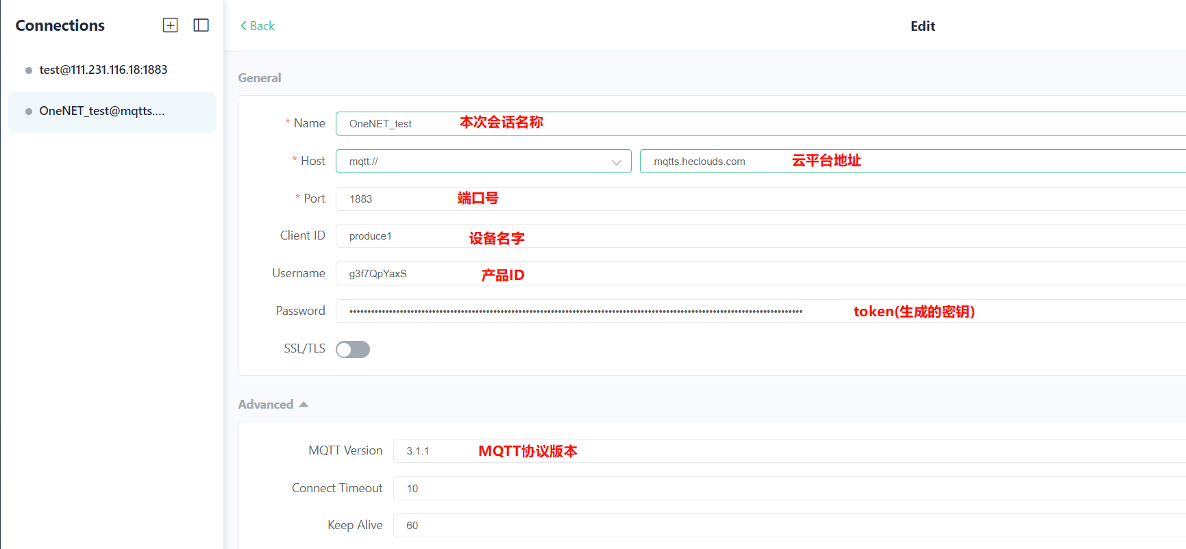Click status dot of test@111.231.116.18 connection
This screenshot has height=549, width=1186.
point(29,71)
